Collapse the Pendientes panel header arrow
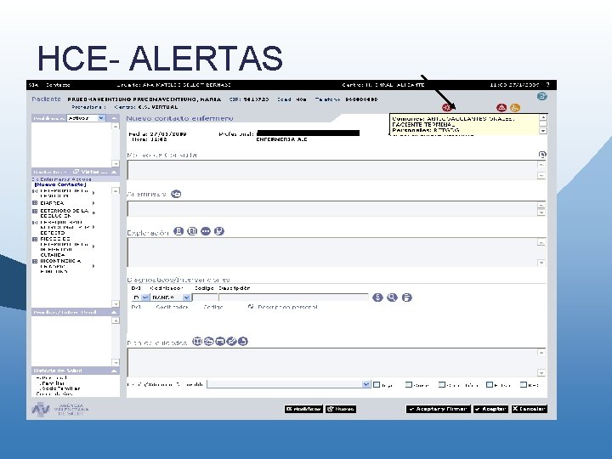Viewport: 612px width, 459px height. click(x=115, y=312)
